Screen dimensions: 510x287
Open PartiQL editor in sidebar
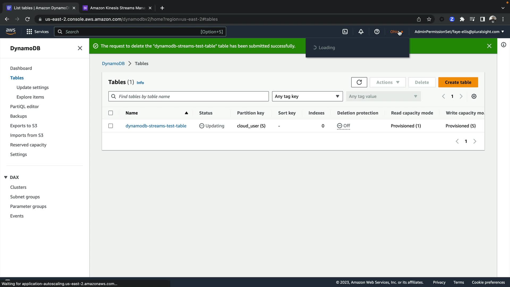(x=24, y=107)
